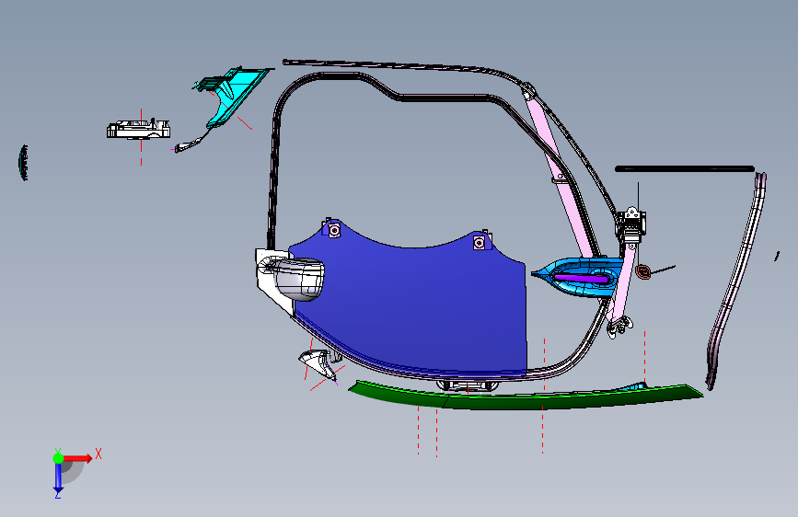798x517 pixels.
Task: Select the belt anchor at the bottom of the pink strap
Action: point(619,327)
